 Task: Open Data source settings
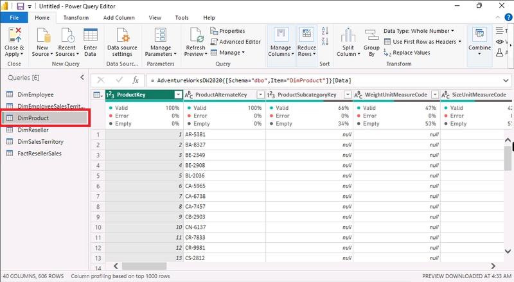coord(122,43)
